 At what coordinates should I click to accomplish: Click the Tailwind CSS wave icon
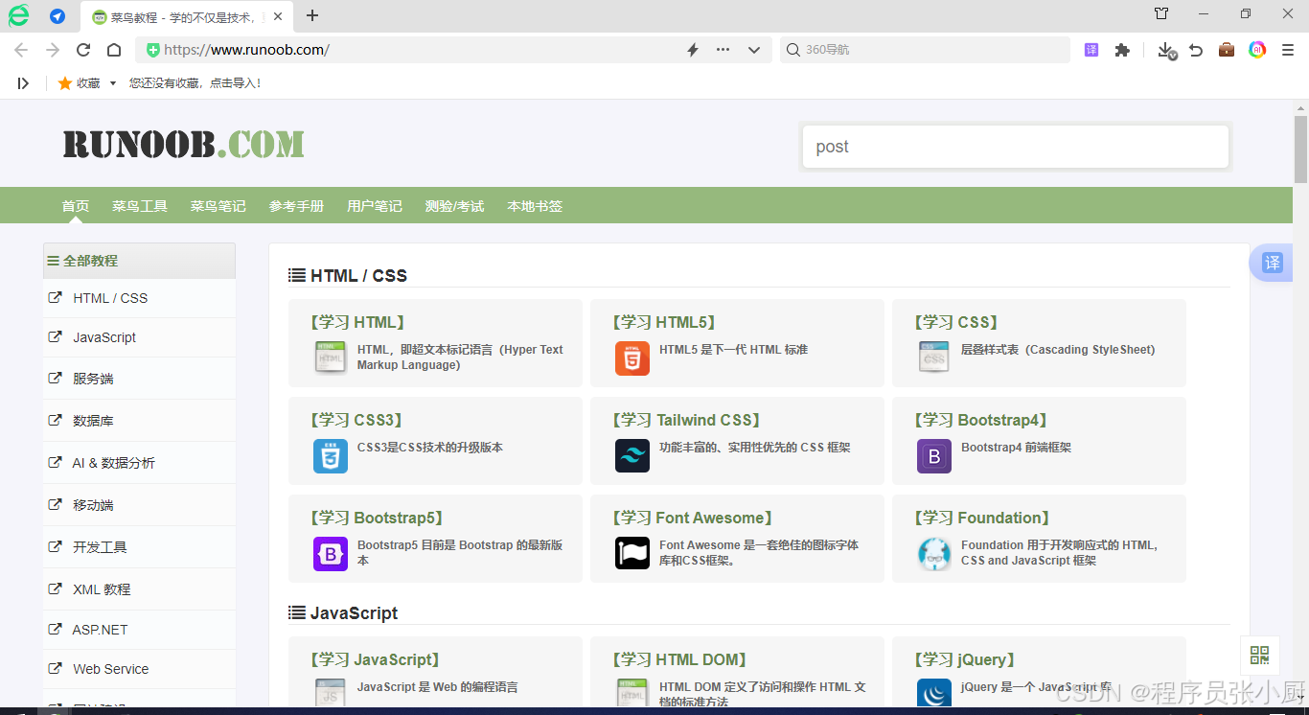tap(632, 456)
